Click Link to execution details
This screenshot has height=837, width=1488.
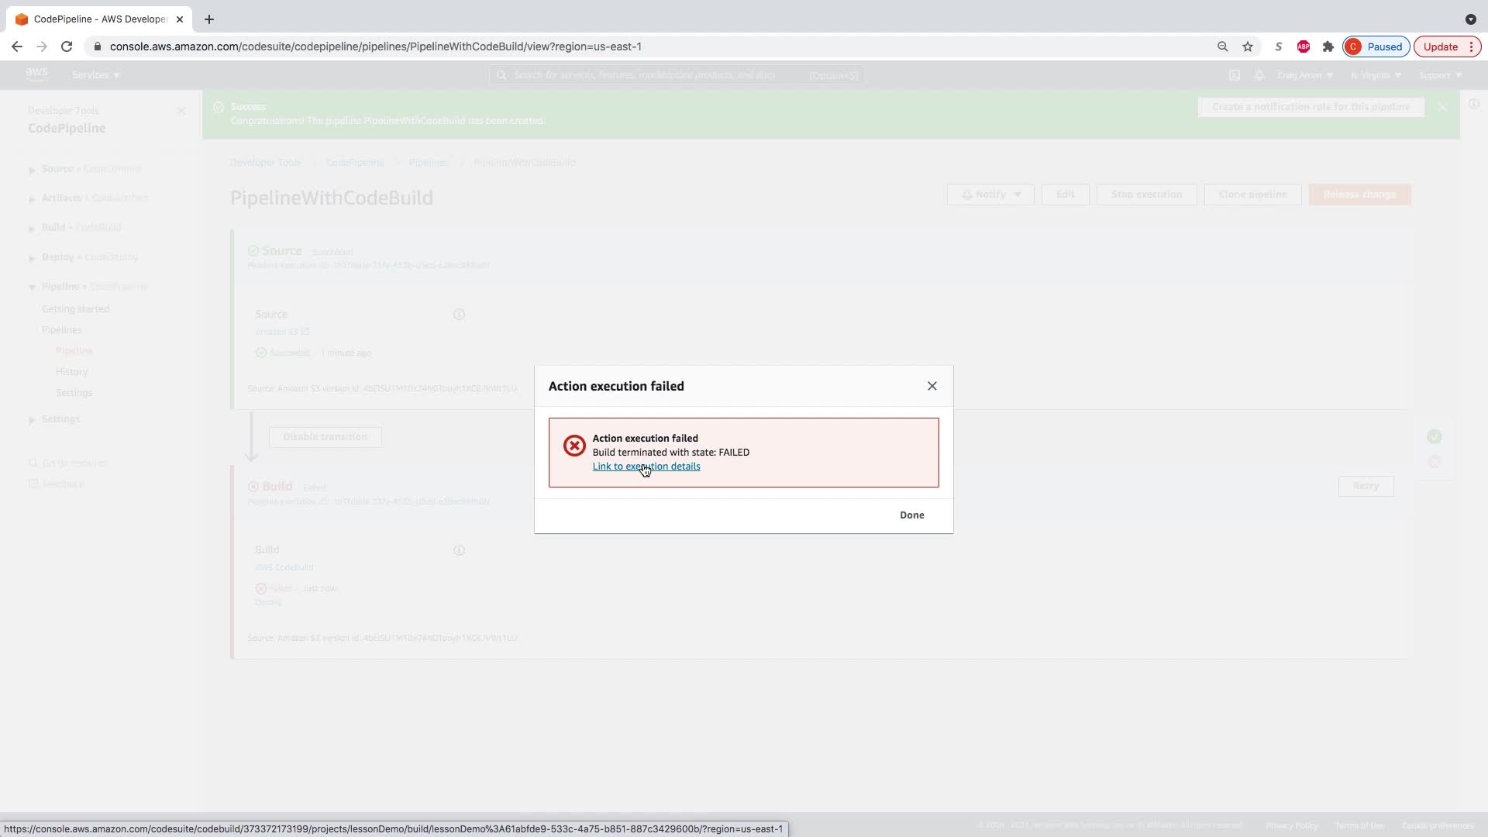coord(646,467)
